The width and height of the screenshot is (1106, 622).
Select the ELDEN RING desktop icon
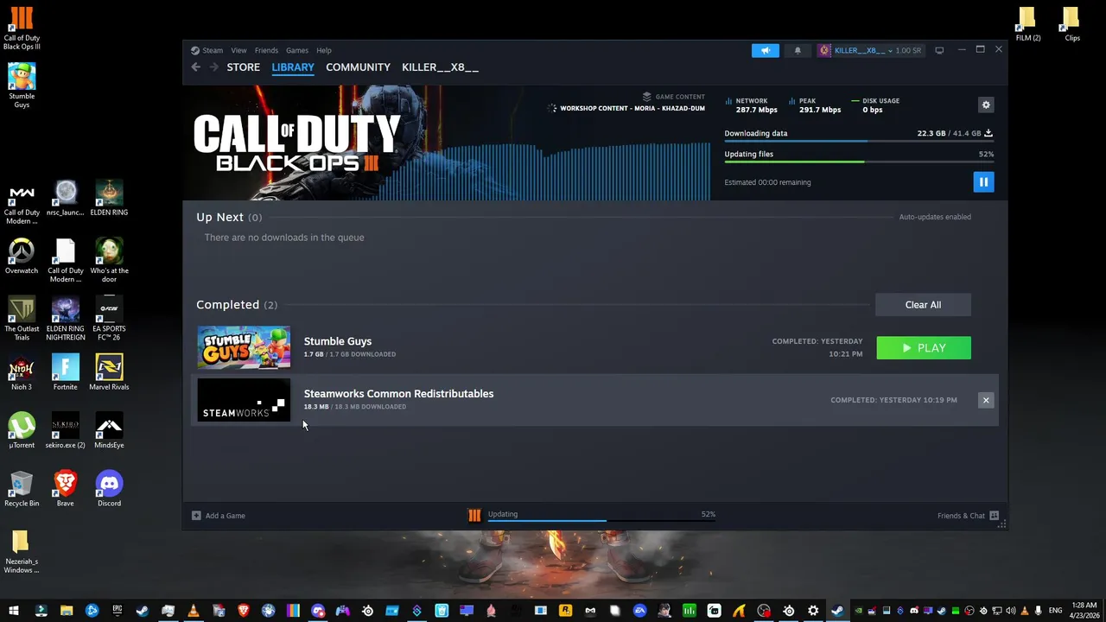(x=109, y=199)
